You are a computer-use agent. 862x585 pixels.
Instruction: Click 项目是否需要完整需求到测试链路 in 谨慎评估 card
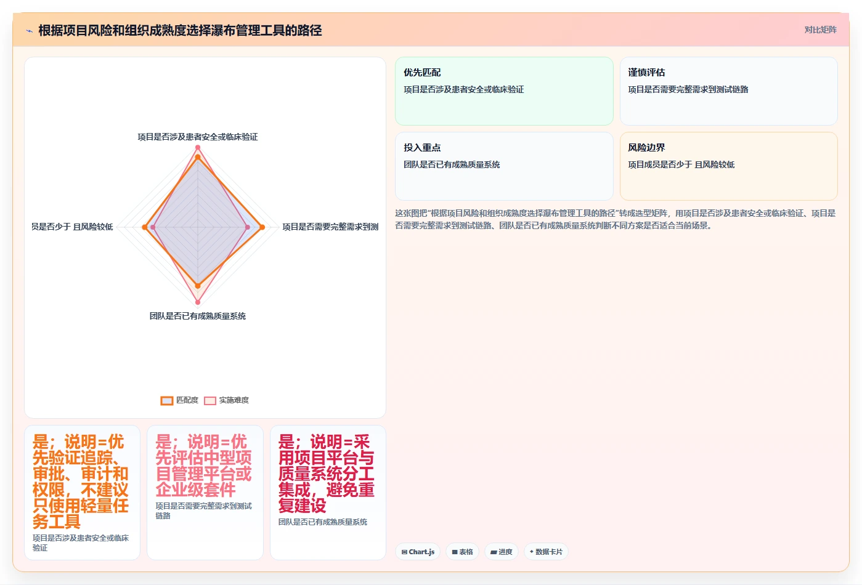688,89
